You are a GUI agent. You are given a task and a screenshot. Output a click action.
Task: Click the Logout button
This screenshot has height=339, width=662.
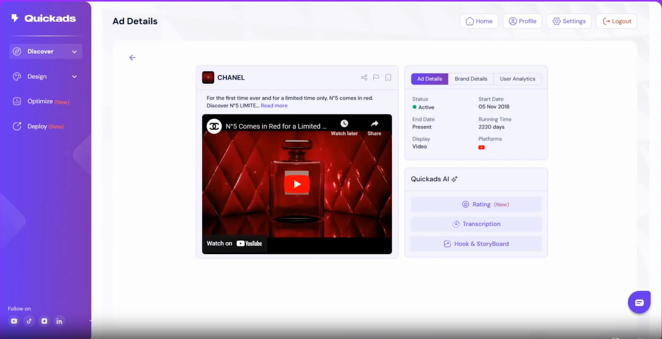[616, 21]
